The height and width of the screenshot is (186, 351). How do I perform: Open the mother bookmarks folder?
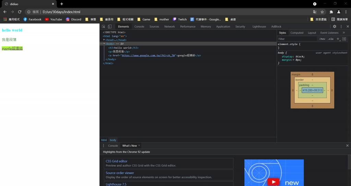click(162, 19)
